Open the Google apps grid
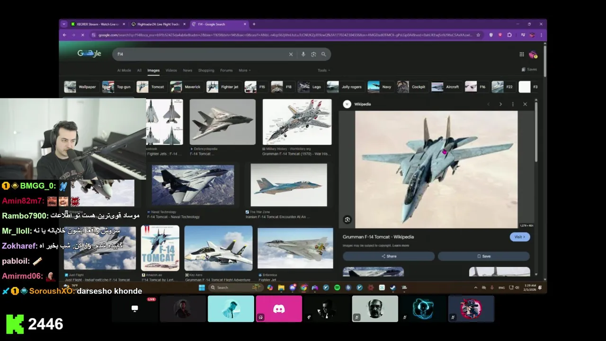 (x=522, y=54)
